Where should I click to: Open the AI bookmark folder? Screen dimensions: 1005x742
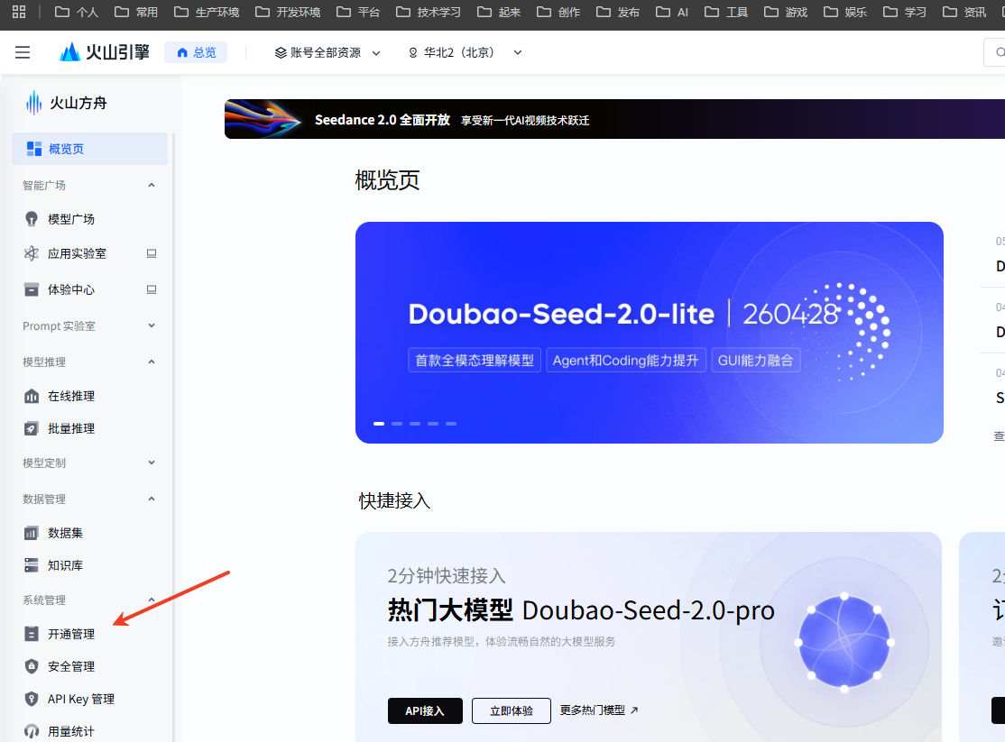pyautogui.click(x=672, y=12)
